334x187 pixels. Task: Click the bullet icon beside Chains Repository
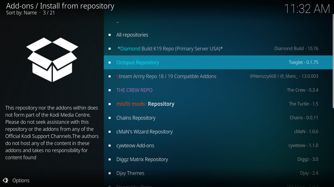click(x=110, y=118)
